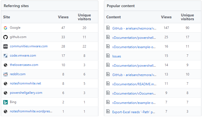Open the communities.vmware.com link
The width and height of the screenshot is (202, 117).
[29, 46]
